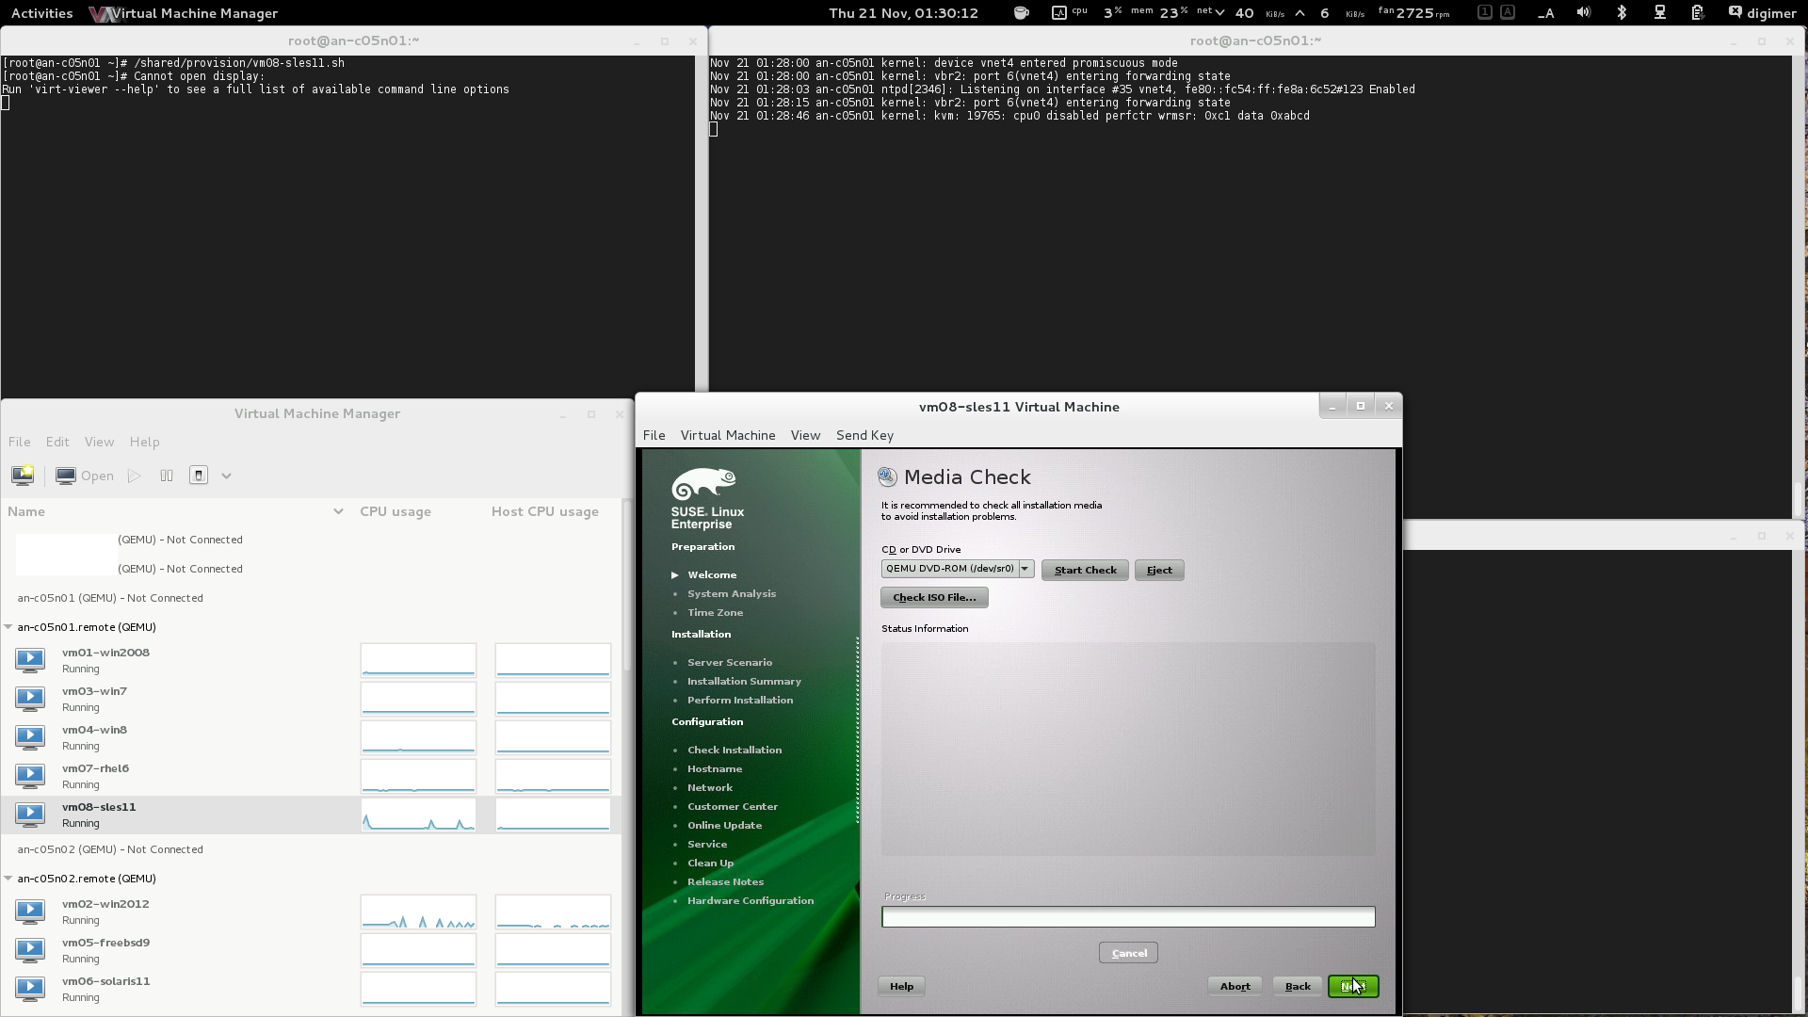This screenshot has width=1808, height=1017.
Task: Click the Media Check disc icon
Action: [887, 476]
